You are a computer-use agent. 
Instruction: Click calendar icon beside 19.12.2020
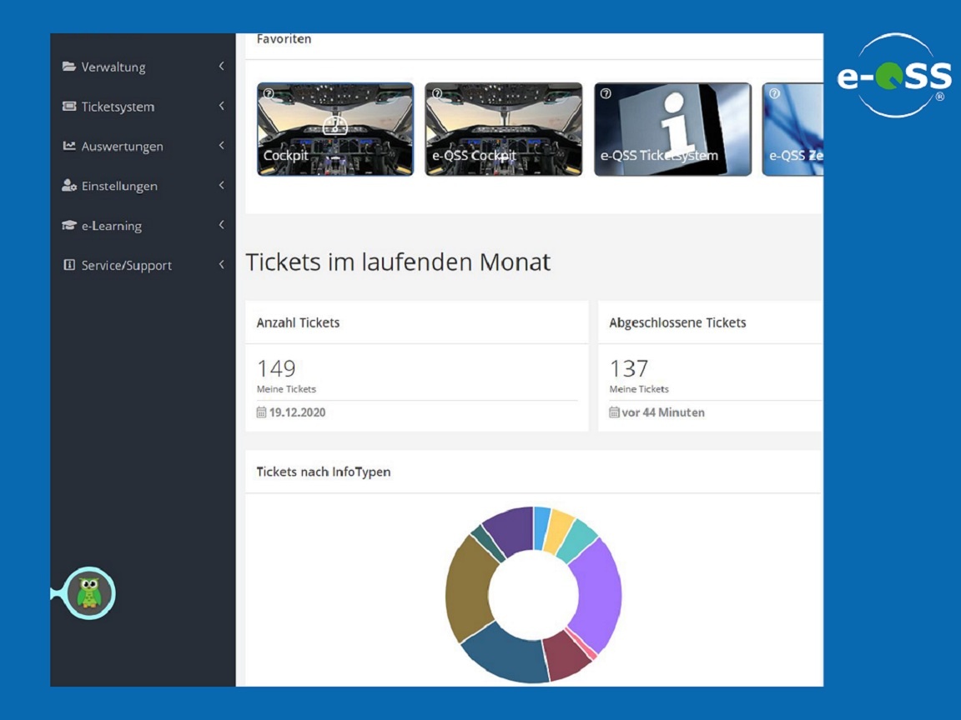pos(261,412)
